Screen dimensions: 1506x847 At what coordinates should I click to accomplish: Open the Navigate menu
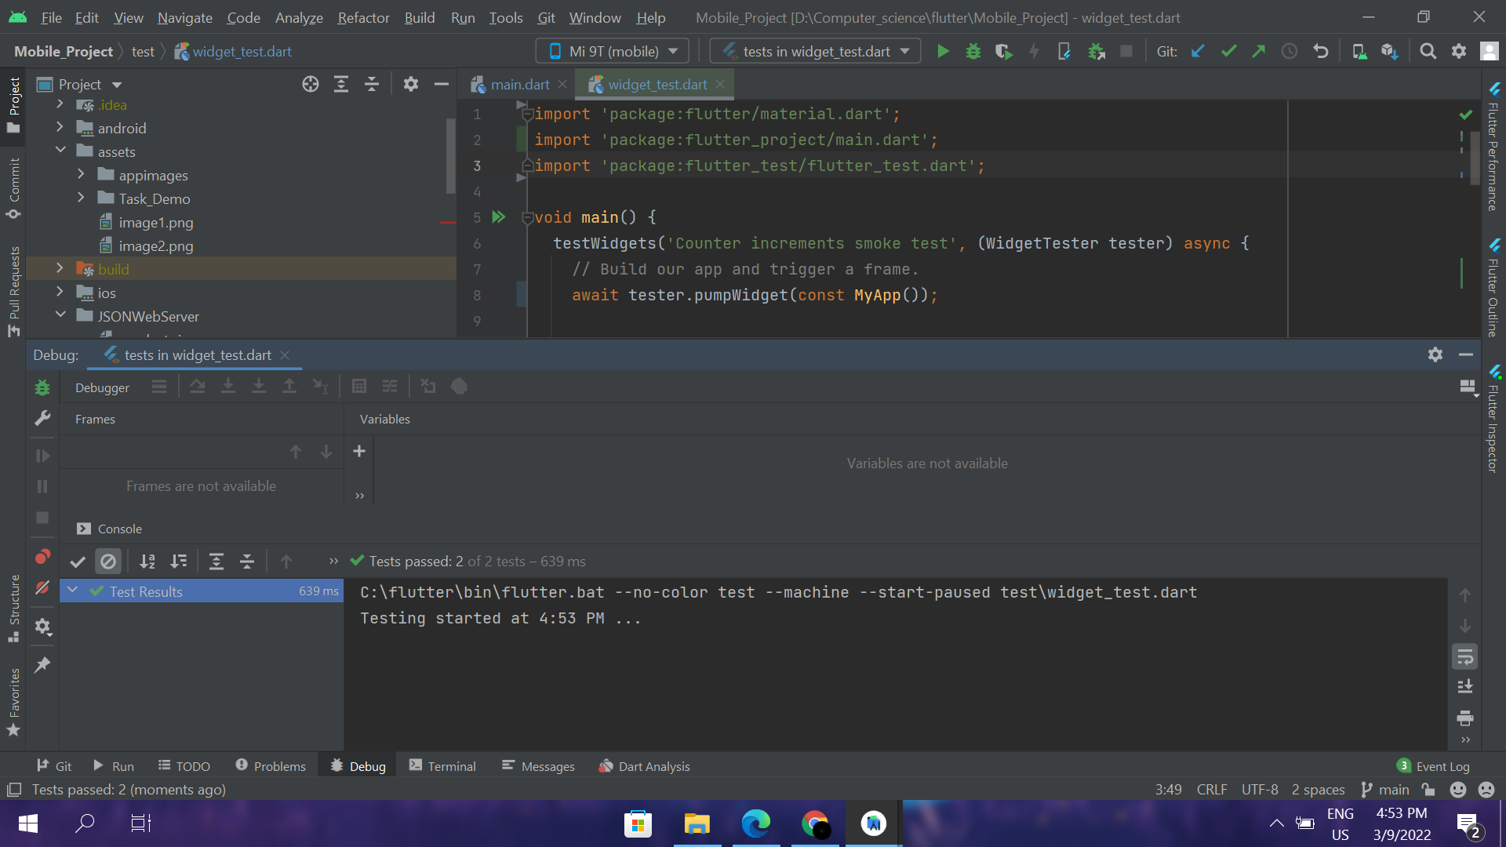[x=184, y=17]
